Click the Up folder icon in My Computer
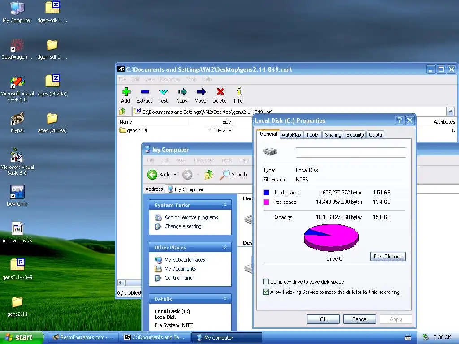Screen dimensions: 459x344 coord(209,175)
